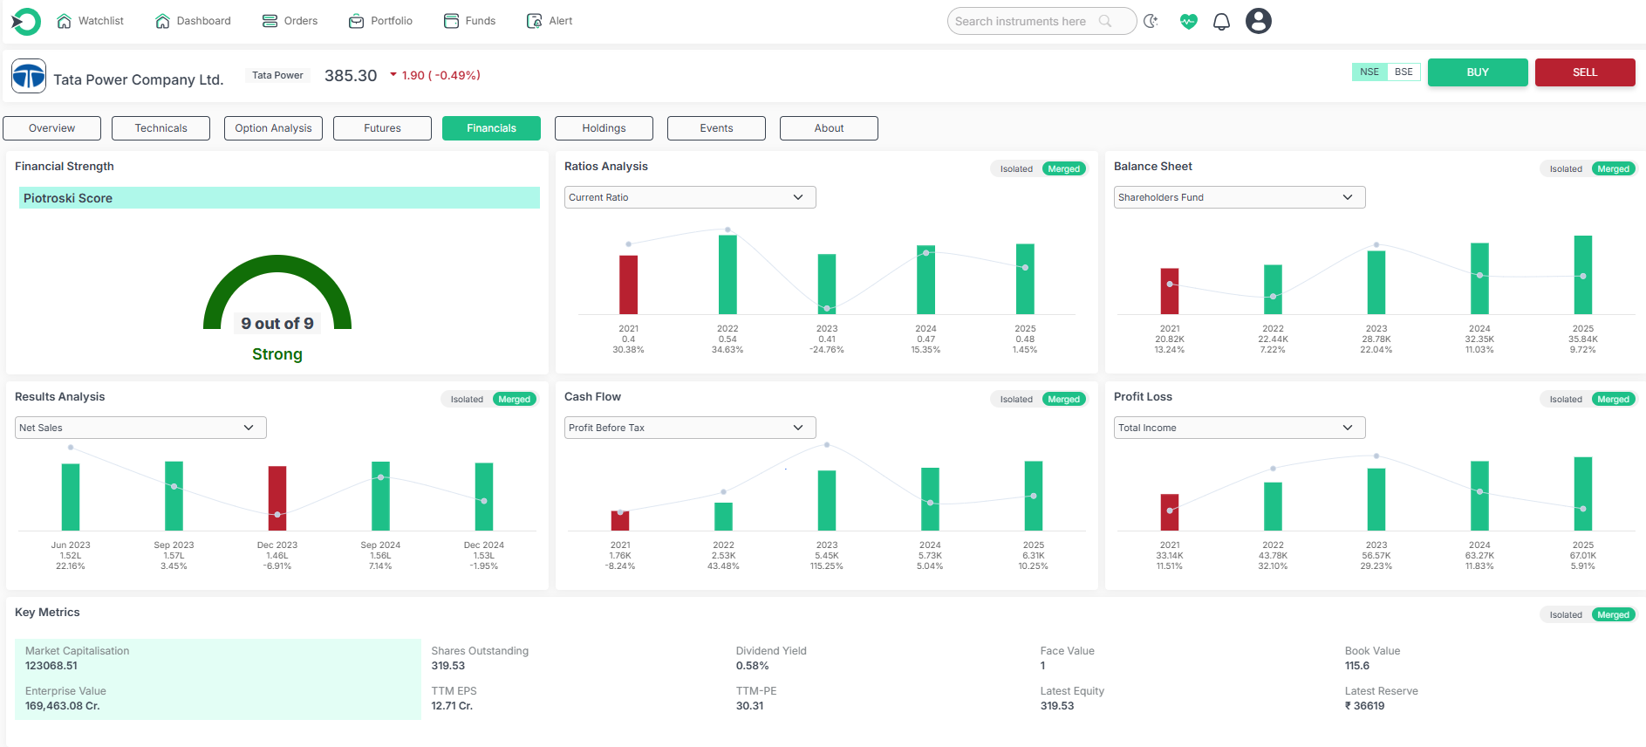
Task: Switch Ratios Analysis to Isolated
Action: pyautogui.click(x=1016, y=169)
